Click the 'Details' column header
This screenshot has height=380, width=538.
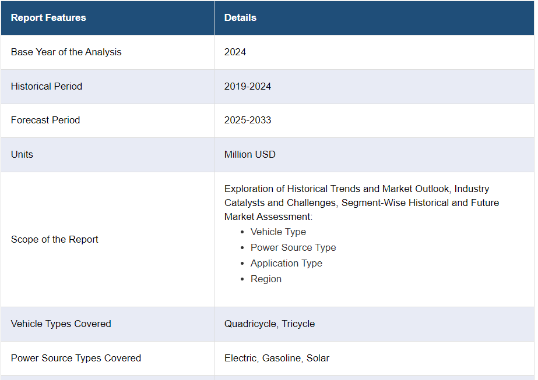[240, 17]
